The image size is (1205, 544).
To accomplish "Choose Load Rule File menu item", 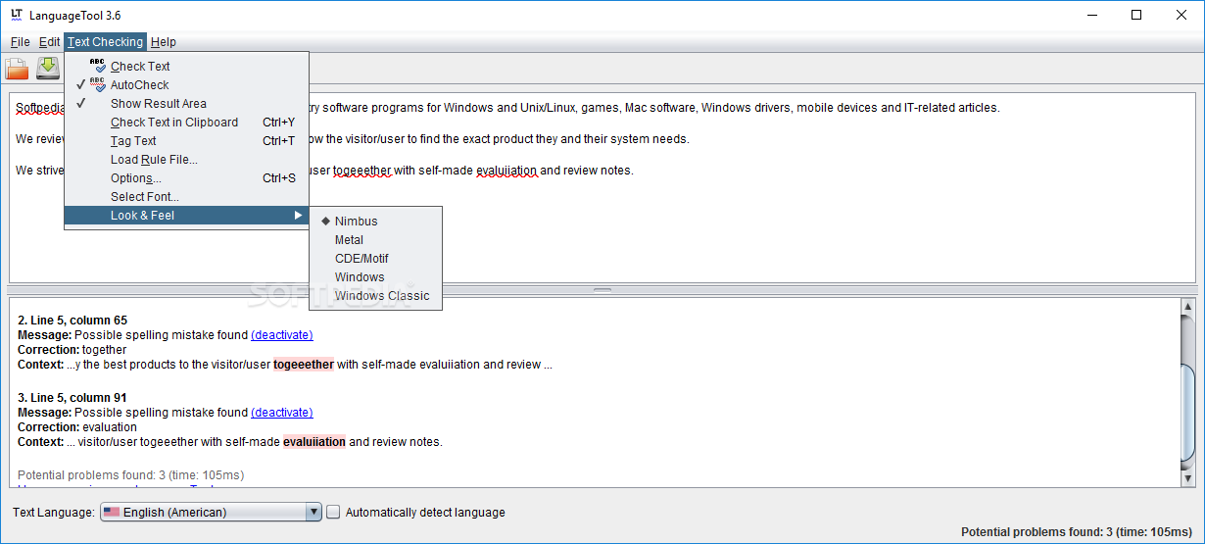I will 186,160.
